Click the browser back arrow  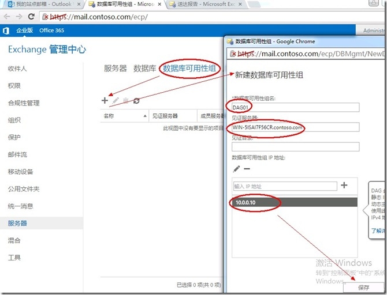[7, 17]
